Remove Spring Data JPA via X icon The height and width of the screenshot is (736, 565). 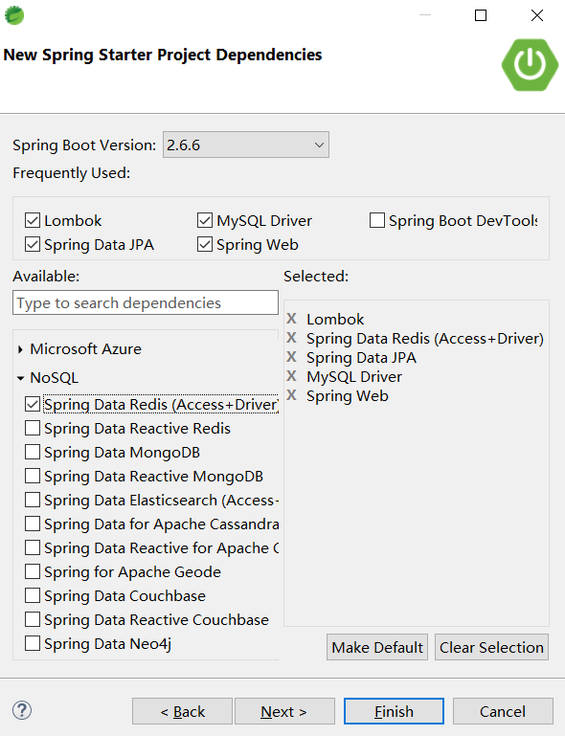[292, 357]
